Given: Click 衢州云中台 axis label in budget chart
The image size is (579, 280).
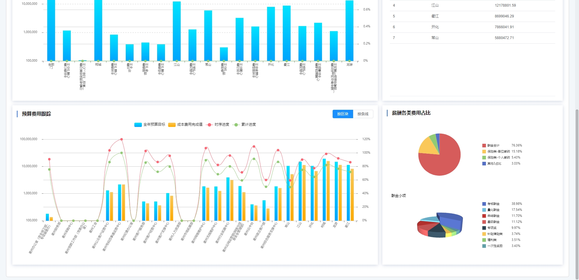Looking at the screenshot, I should click(x=249, y=229).
